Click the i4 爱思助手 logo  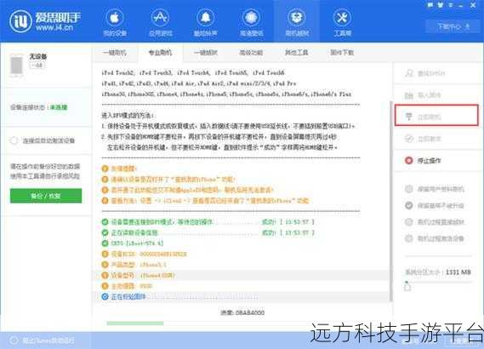tap(45, 21)
